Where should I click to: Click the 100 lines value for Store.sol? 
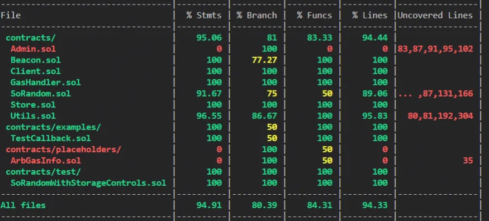380,105
